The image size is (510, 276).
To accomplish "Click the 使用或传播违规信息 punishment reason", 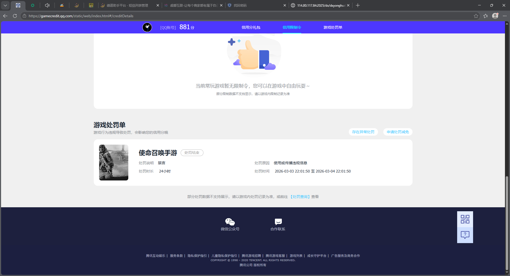I will click(290, 163).
